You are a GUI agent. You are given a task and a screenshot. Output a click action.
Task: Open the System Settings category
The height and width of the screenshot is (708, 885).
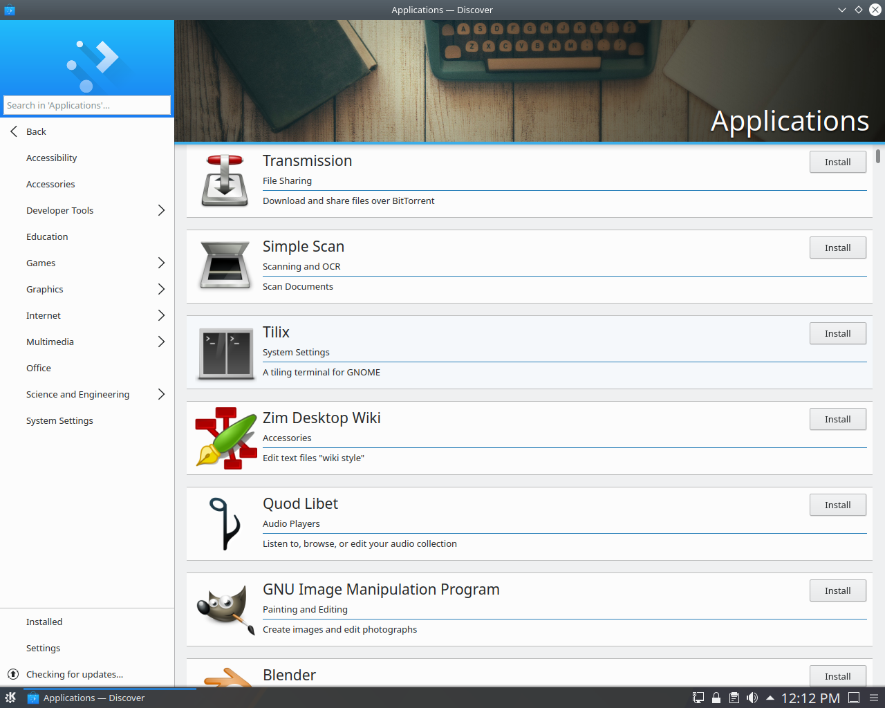click(87, 420)
